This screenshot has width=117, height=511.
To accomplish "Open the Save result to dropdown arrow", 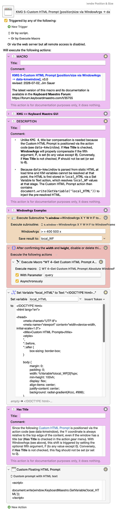I will (104, 238).
